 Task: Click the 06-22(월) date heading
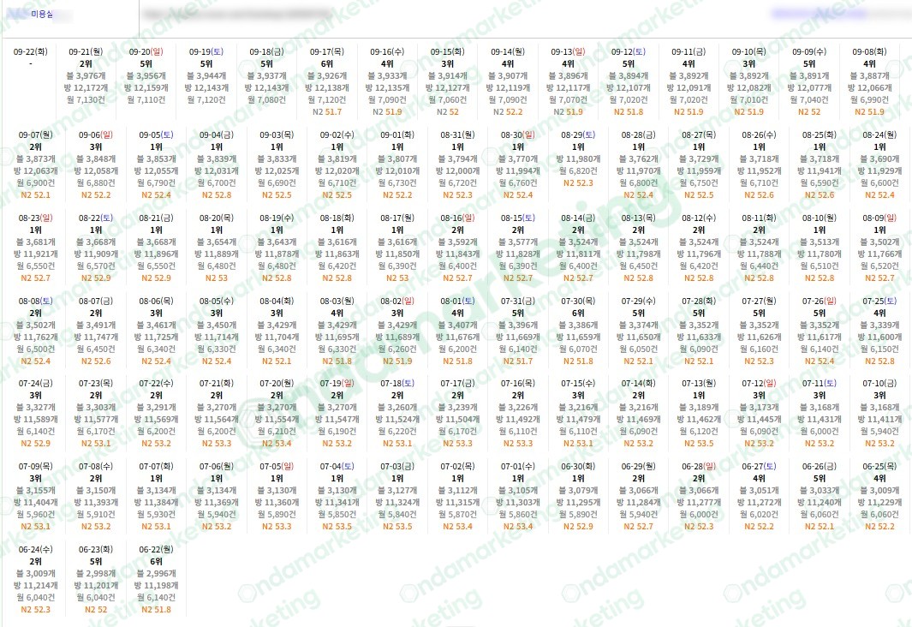coord(156,550)
